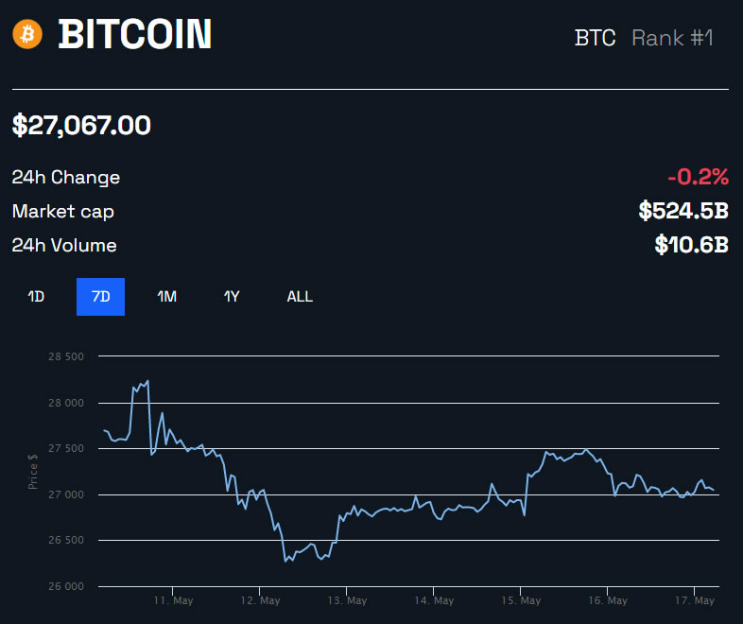743x624 pixels.
Task: Switch chart to 1M range
Action: [x=166, y=297]
